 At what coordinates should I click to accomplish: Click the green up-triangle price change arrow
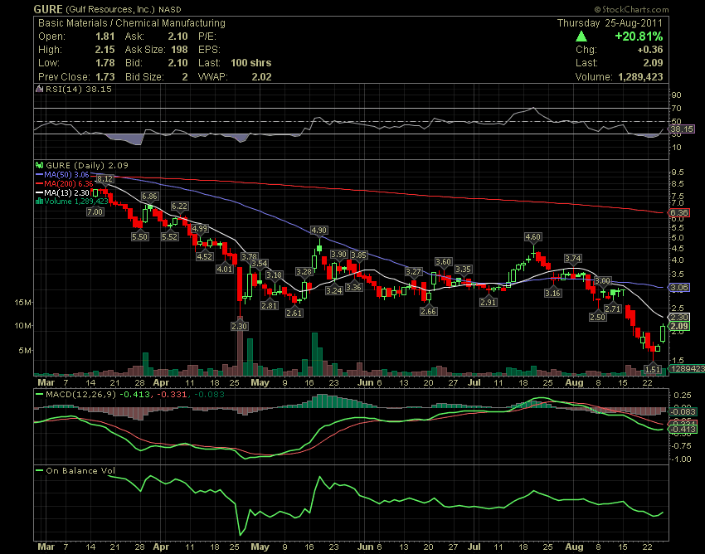point(581,36)
